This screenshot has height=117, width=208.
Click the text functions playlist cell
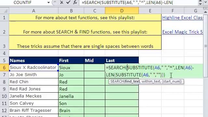coord(85,18)
